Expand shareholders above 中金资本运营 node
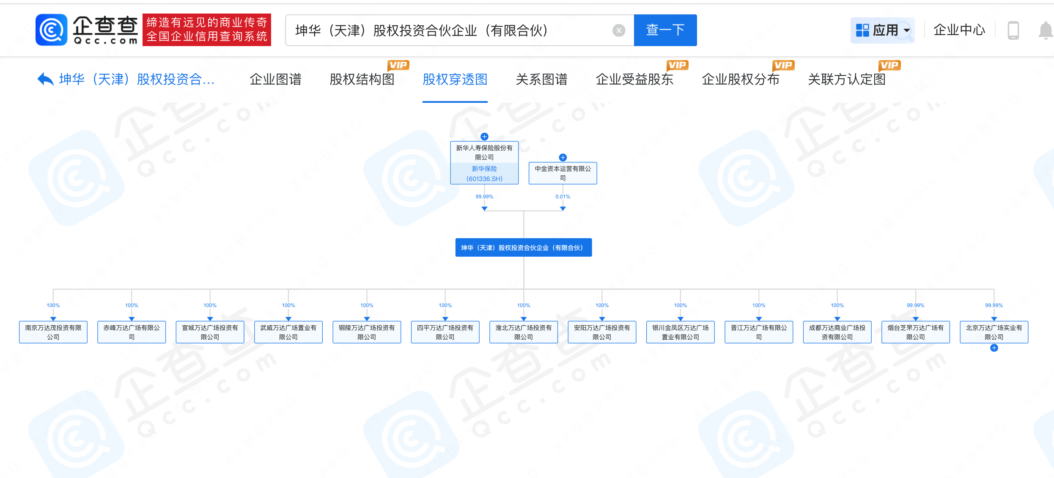Viewport: 1054px width, 478px height. [x=563, y=157]
